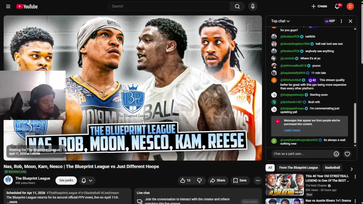Screen dimensions: 363x204
Task: Start voice search with microphone
Action: pyautogui.click(x=253, y=6)
